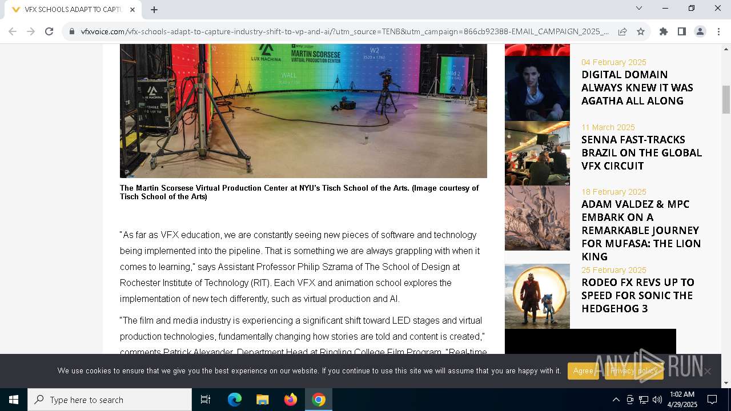Open the taskbar clock and date

coord(682,400)
